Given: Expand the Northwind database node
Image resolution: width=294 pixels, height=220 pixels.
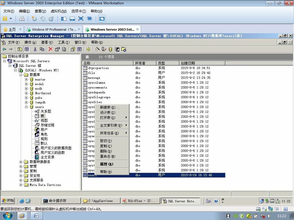Looking at the screenshot, I should pyautogui.click(x=26, y=93).
